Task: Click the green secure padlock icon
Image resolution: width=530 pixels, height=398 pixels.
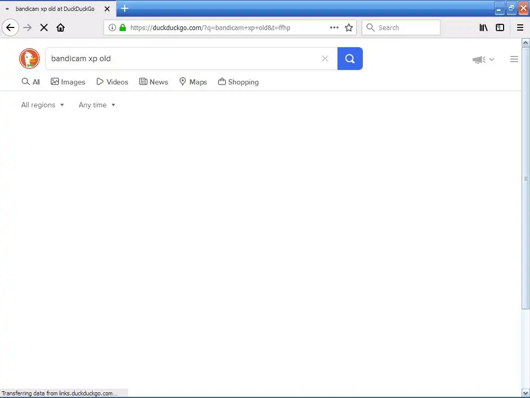Action: point(123,27)
